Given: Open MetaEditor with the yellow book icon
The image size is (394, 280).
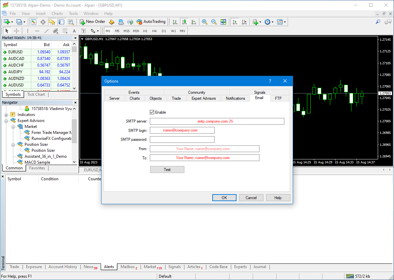Looking at the screenshot, I should pos(112,22).
